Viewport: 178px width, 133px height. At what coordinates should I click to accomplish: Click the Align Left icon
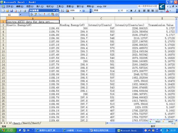[x=144, y=11]
